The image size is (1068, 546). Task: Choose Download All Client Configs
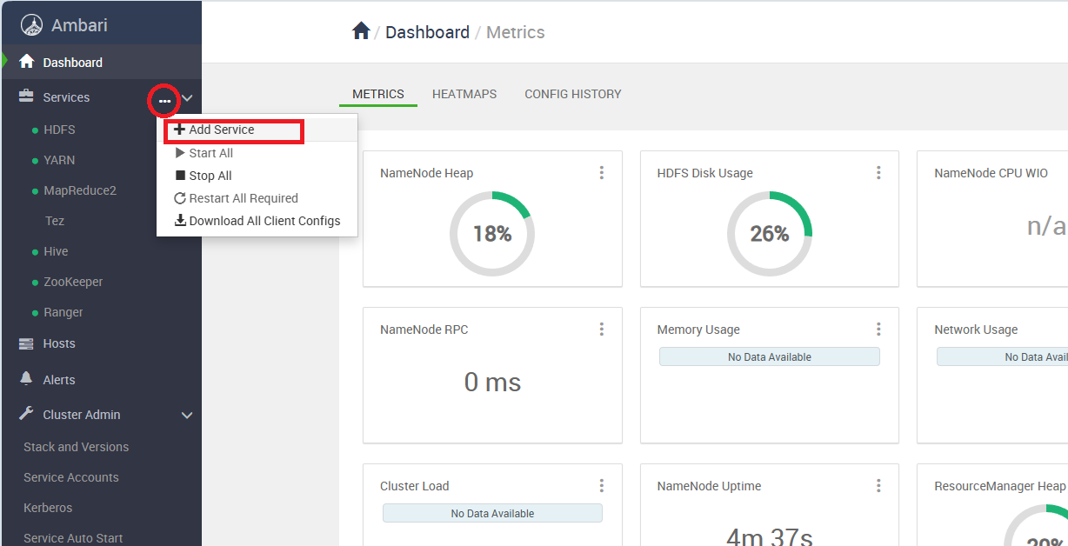(257, 221)
